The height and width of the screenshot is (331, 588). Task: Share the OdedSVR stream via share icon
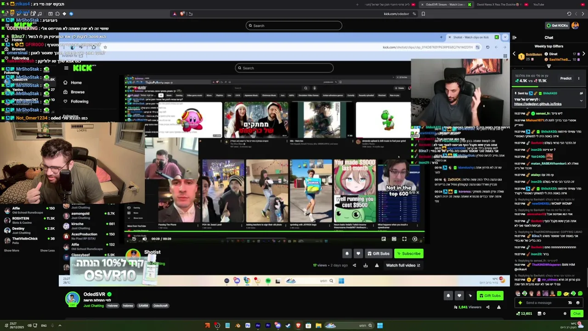click(488, 307)
